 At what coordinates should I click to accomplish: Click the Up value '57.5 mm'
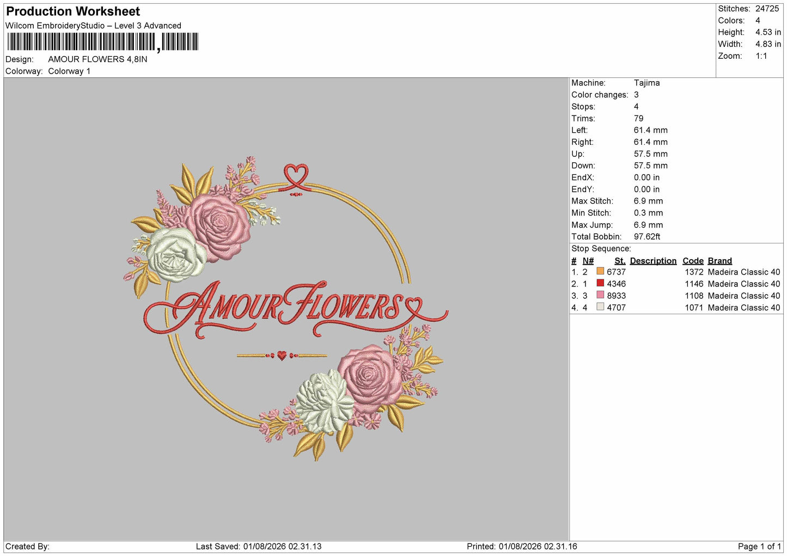(650, 154)
